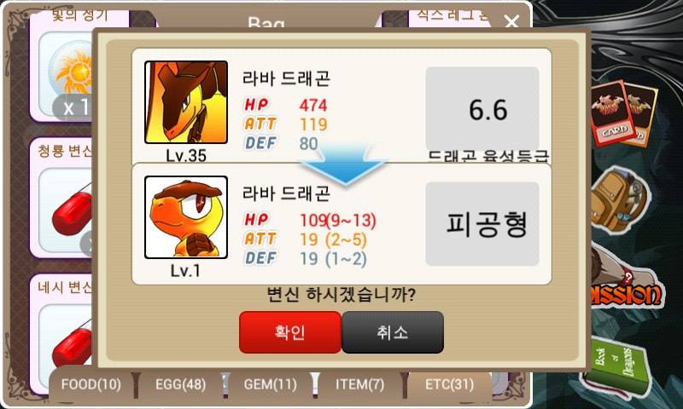The width and height of the screenshot is (683, 409).
Task: Go to the ITEM(7) tab
Action: [x=359, y=384]
